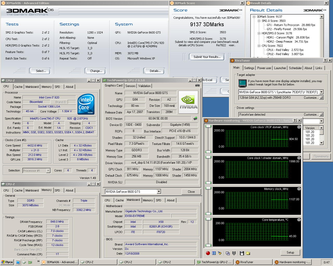Click the Customize triangle beside ForceWare detected
This screenshot has width=333, height=266.
click(x=321, y=115)
